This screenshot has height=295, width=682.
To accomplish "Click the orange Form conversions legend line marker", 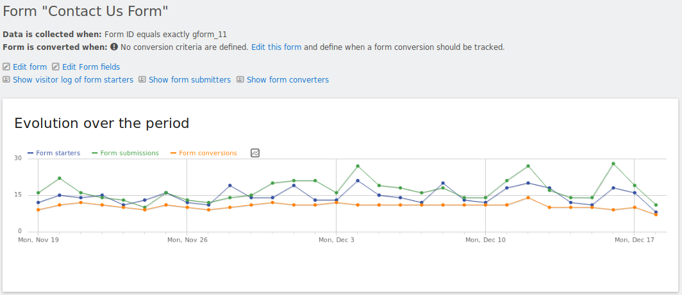I will point(173,153).
